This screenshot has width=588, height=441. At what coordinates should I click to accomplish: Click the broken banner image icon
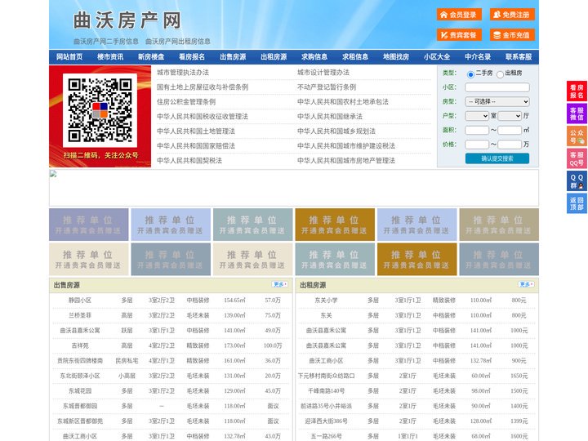point(53,173)
